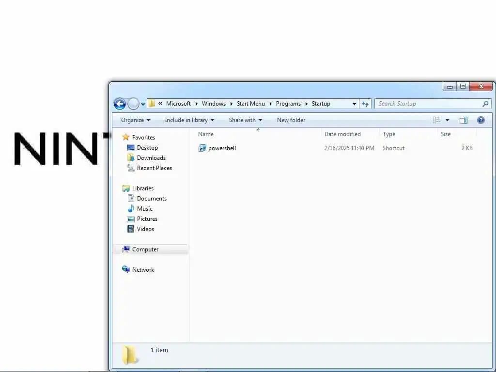Image resolution: width=496 pixels, height=372 pixels.
Task: Open the Share with menu
Action: (246, 120)
